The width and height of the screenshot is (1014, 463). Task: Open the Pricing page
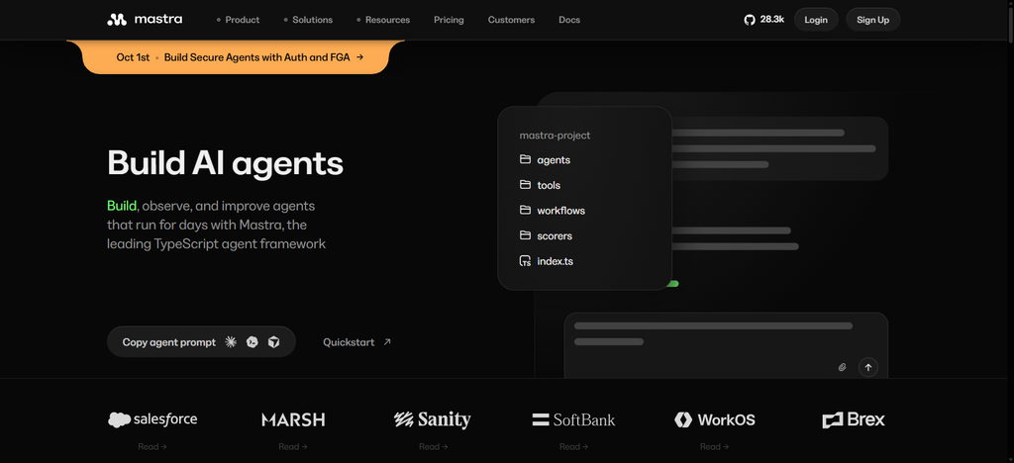pos(449,20)
